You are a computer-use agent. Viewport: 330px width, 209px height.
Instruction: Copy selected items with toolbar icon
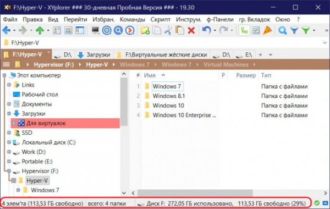coord(157,30)
